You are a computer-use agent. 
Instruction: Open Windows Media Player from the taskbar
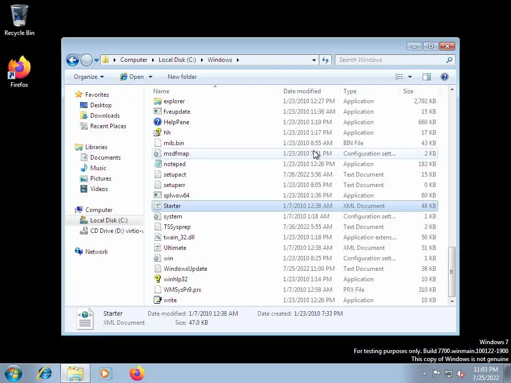coord(105,373)
